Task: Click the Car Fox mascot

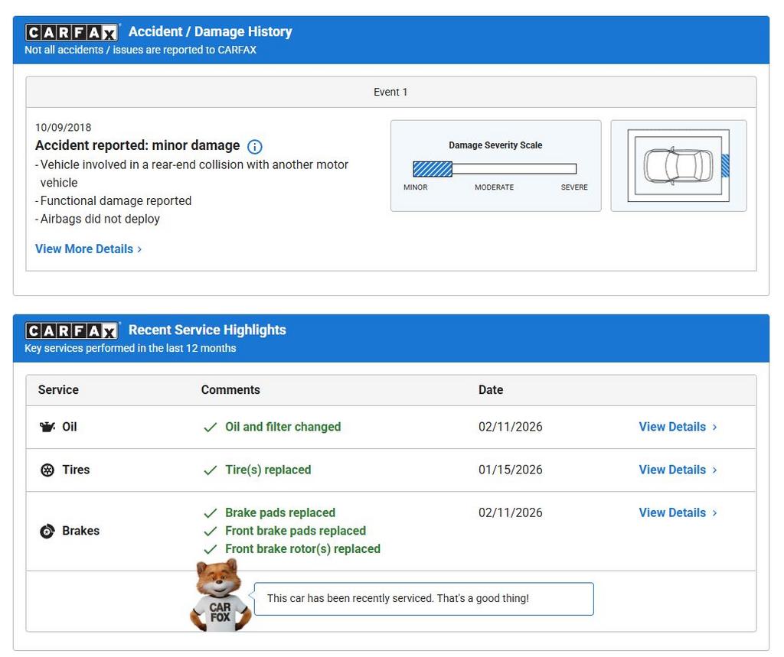Action: (220, 596)
